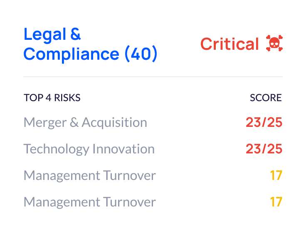Click the red skull and crossbones icon
The image size is (306, 233).
tap(274, 43)
